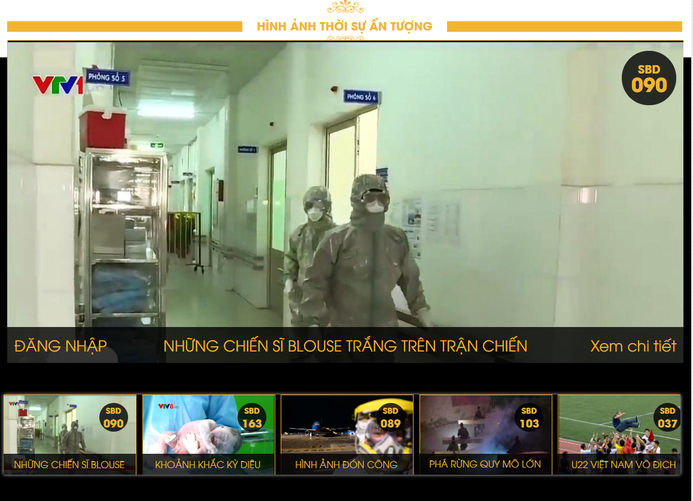
Task: Click the SBD 103 badge
Action: [529, 417]
